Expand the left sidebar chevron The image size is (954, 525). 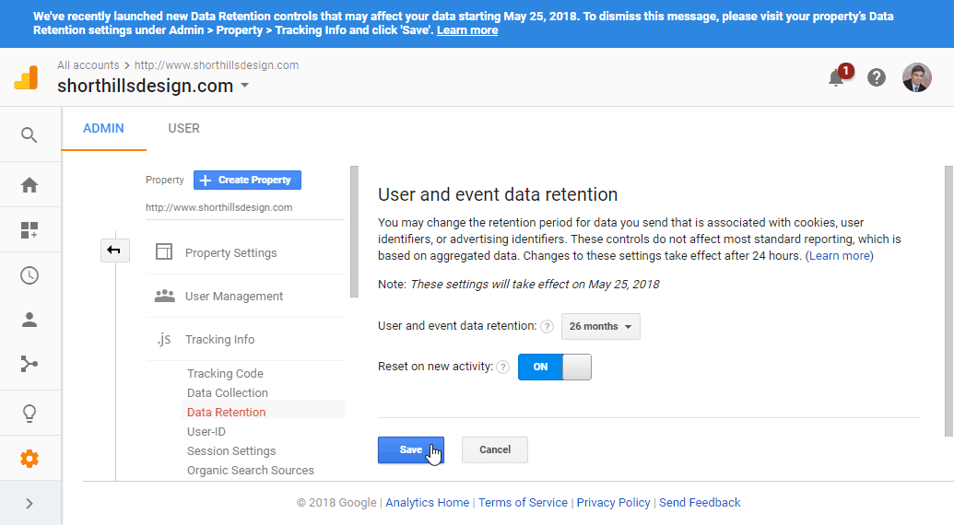(x=29, y=503)
